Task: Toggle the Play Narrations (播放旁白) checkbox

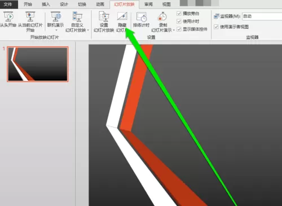Action: coord(179,14)
